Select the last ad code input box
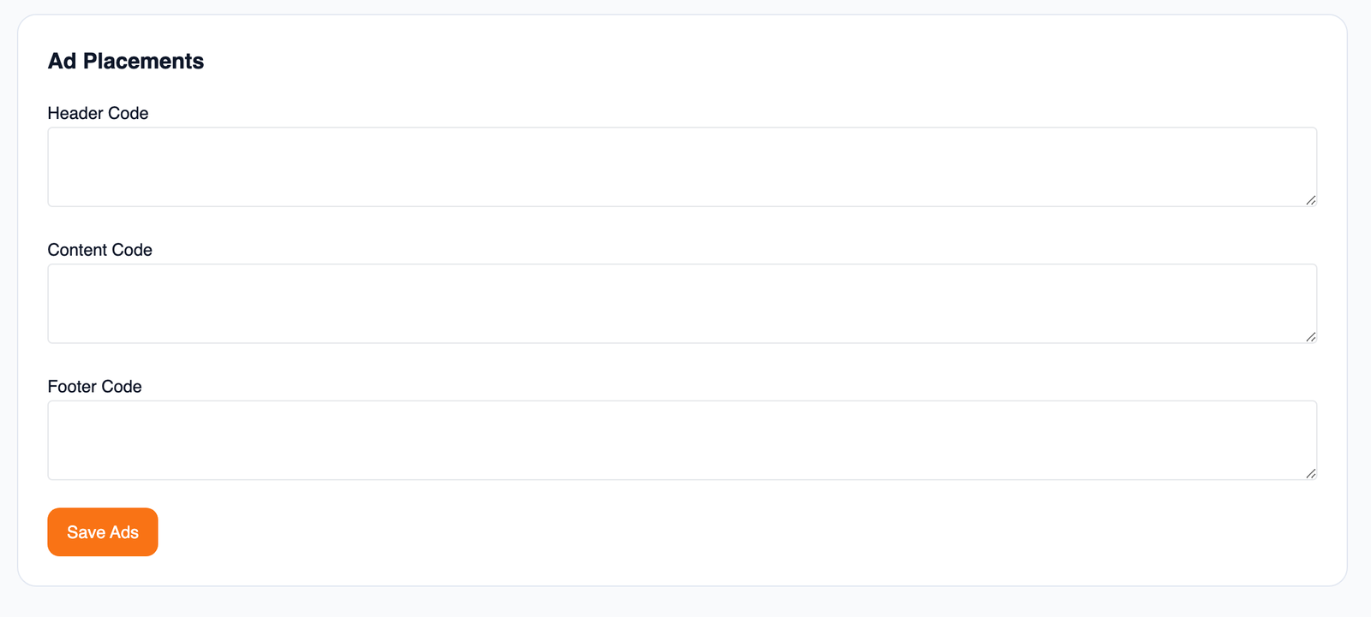This screenshot has width=1371, height=617. point(681,440)
